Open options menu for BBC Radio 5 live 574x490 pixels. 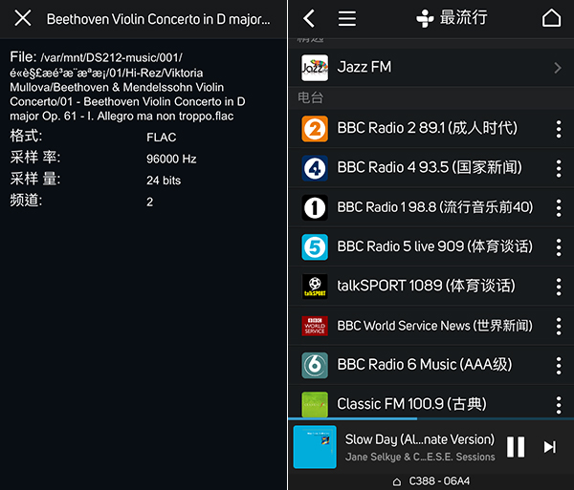pyautogui.click(x=559, y=247)
